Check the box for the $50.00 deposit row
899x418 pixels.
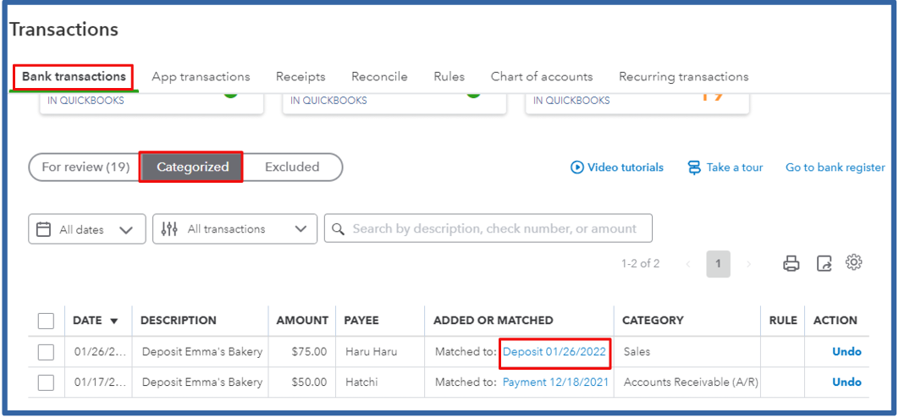[46, 382]
